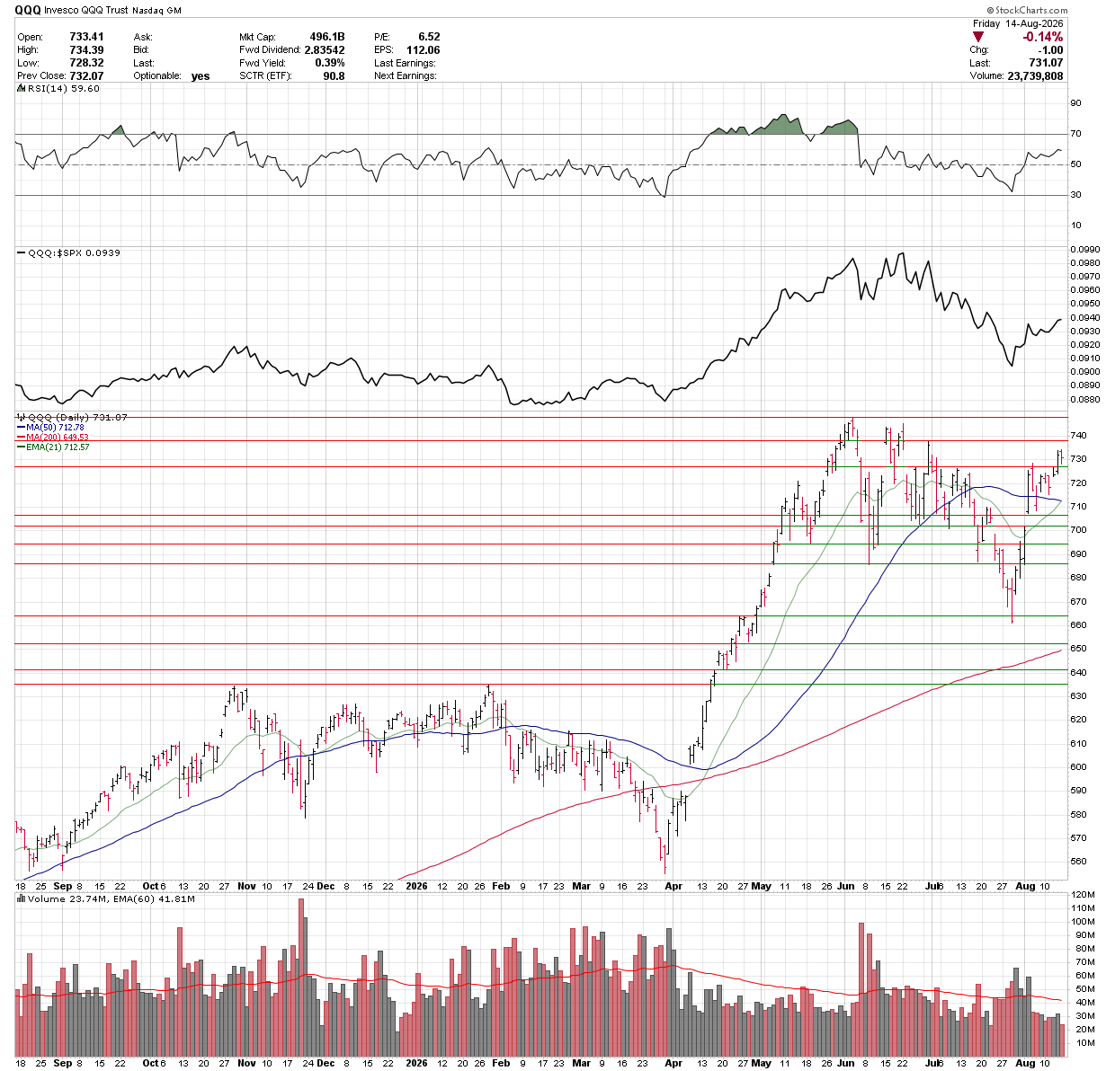Click the Fwd Dividend value '2.83542'
1115x1071 pixels.
pos(325,50)
